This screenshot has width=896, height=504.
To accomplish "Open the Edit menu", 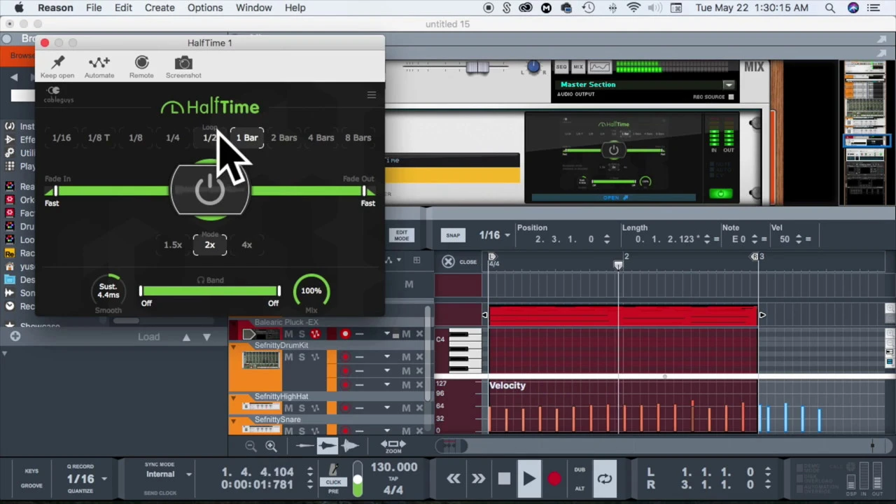I will [123, 8].
